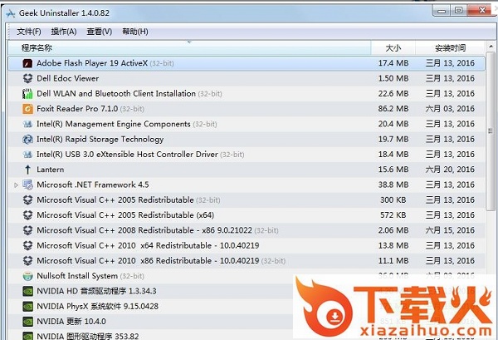Image resolution: width=498 pixels, height=340 pixels.
Task: Sort by the 安装时间 column header
Action: (x=451, y=48)
